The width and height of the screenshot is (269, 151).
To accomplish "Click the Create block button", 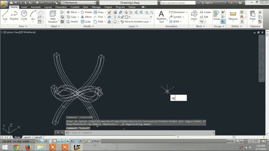I will click(206, 12).
